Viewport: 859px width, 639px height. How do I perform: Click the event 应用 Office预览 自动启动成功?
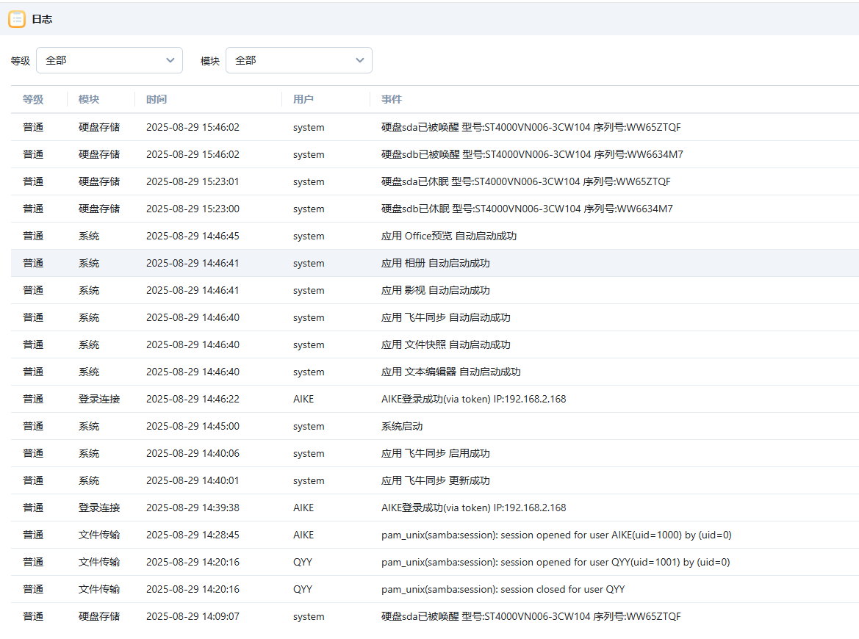pyautogui.click(x=449, y=236)
